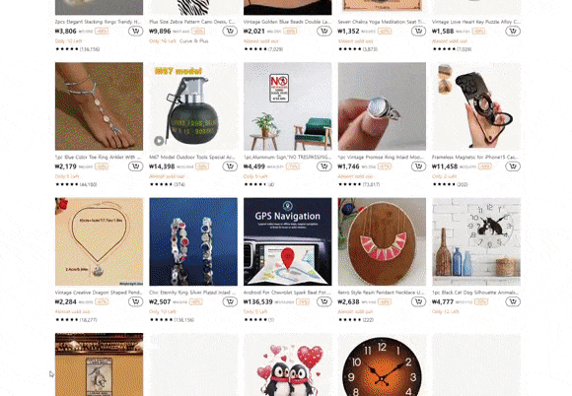Add the ₩2,507 eternity ring to cart
Screen dimensions: 572x396
[x=230, y=301]
